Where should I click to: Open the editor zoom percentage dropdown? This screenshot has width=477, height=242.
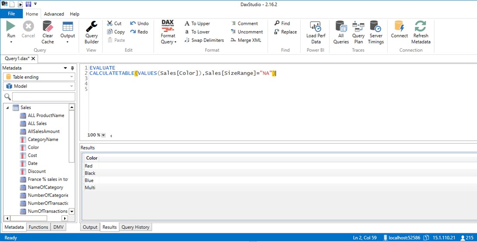(x=103, y=135)
